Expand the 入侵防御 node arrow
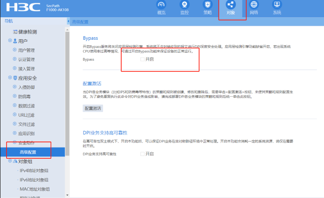Viewport: 324px width, 198px height. pos(14,87)
